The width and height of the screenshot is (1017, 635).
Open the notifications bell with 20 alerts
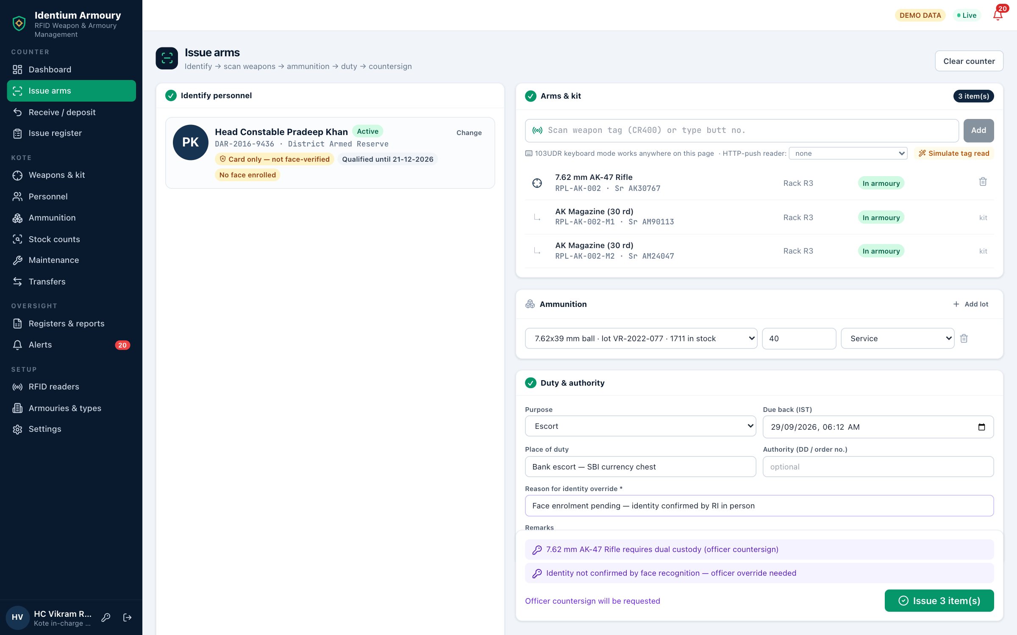point(998,15)
